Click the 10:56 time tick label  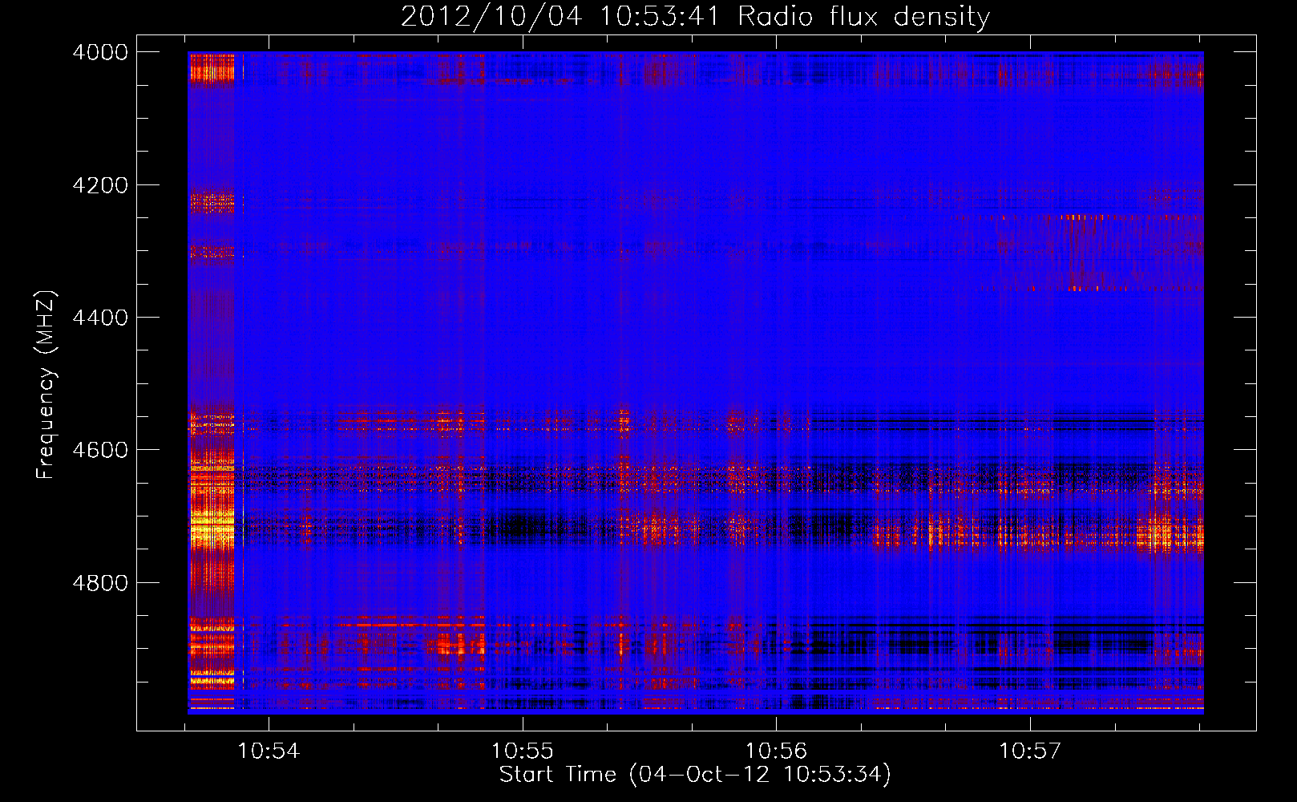(776, 751)
